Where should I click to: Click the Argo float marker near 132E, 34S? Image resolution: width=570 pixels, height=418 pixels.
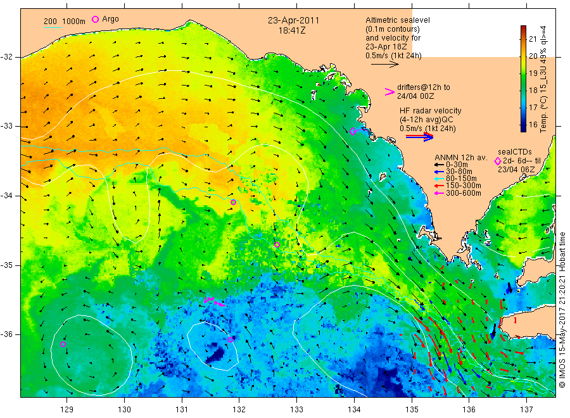tap(233, 203)
